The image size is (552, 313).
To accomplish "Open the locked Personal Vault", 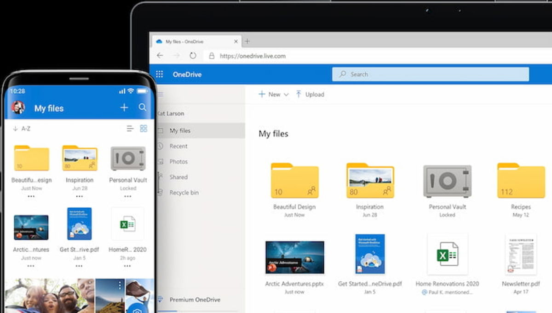I will click(447, 182).
